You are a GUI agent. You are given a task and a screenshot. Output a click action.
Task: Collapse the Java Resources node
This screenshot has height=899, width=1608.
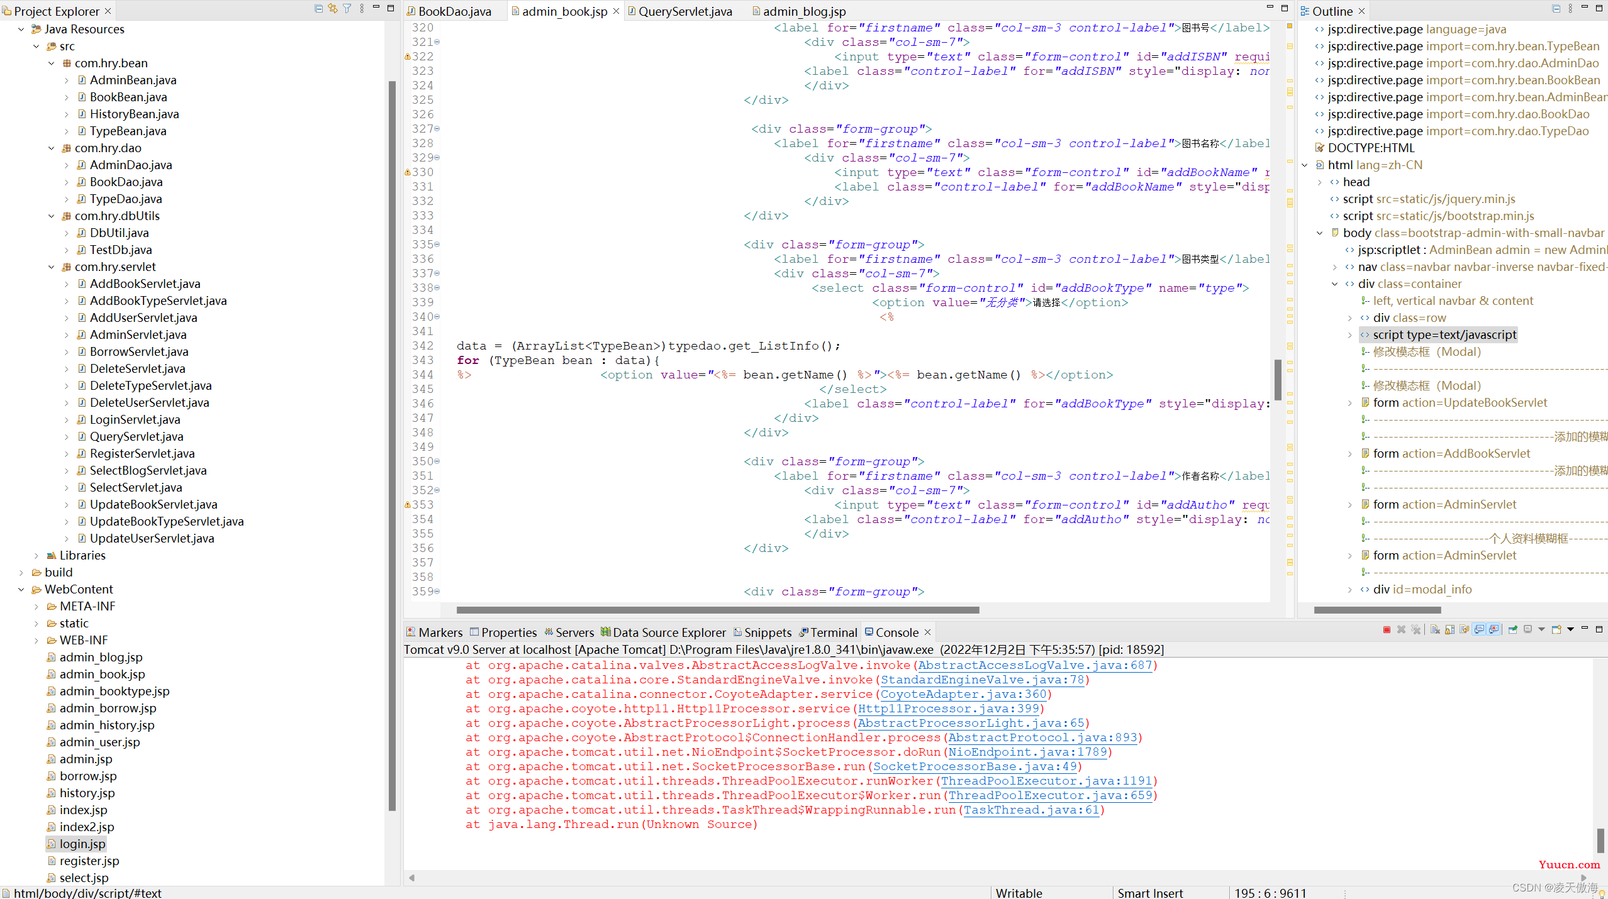click(21, 29)
